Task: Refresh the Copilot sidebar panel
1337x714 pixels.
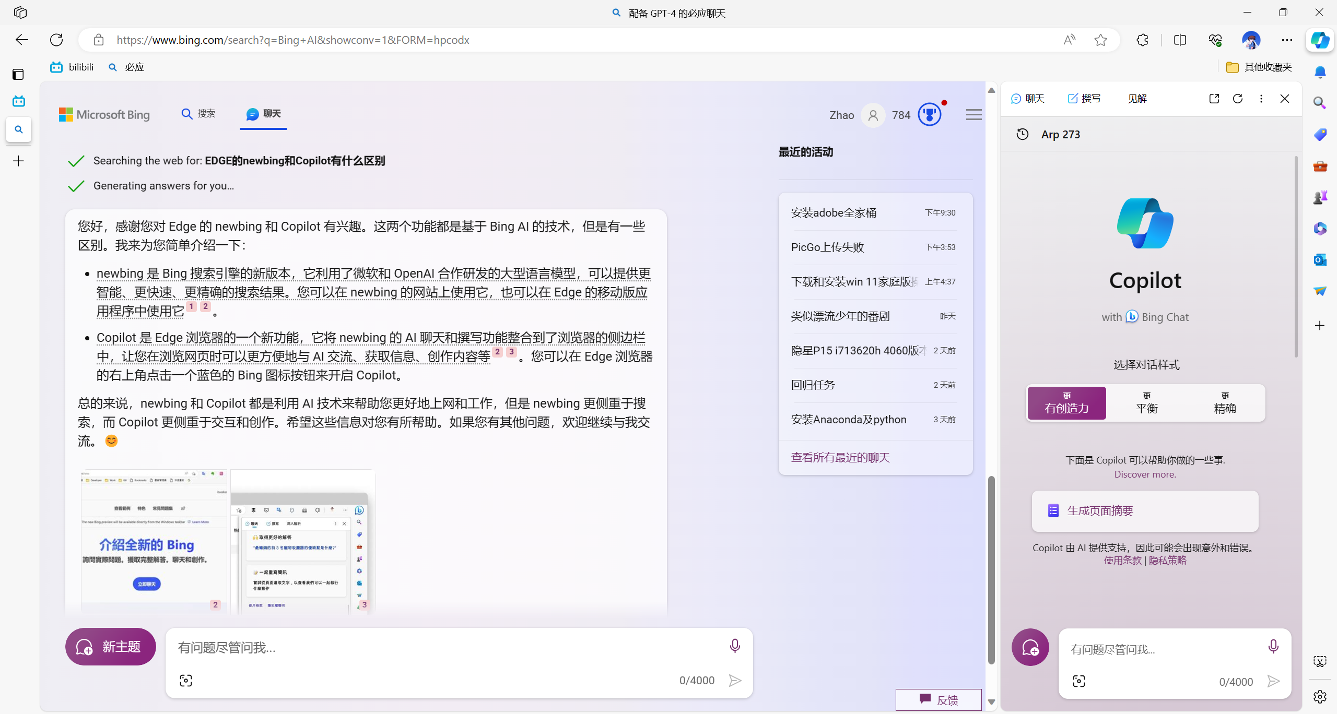Action: [x=1237, y=99]
